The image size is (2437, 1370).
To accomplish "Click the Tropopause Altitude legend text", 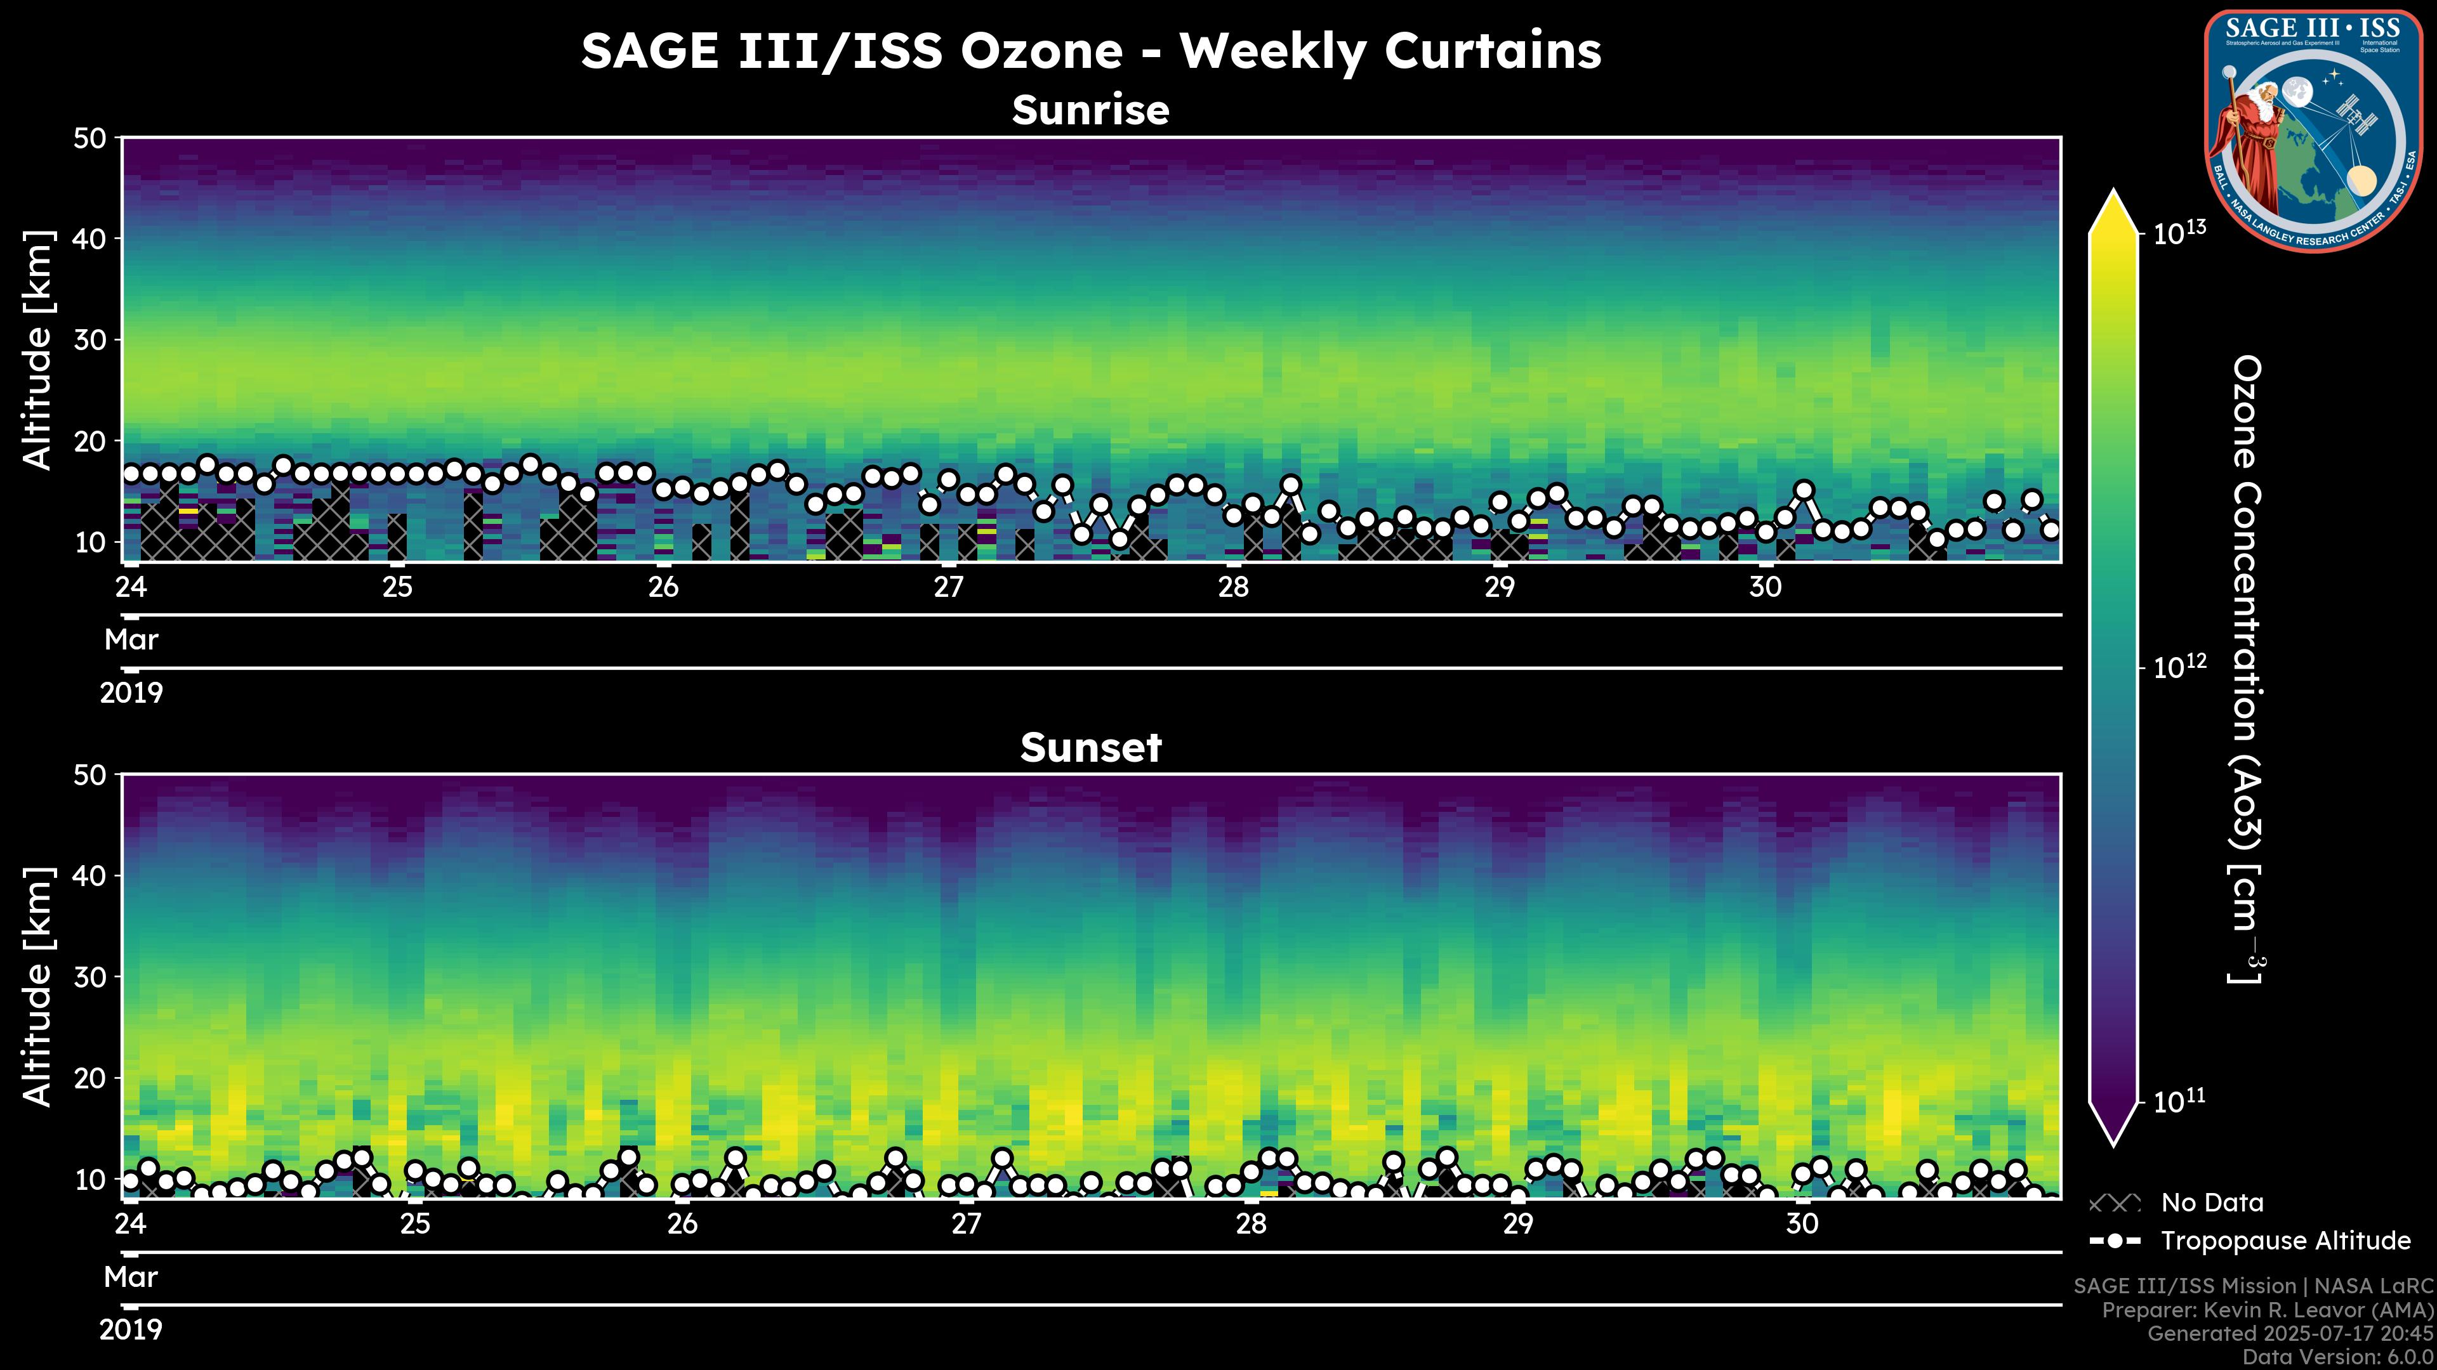I will point(2285,1241).
